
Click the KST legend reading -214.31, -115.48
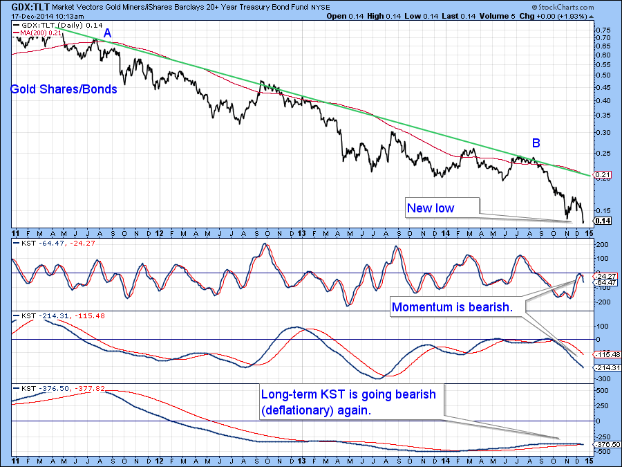(59, 315)
